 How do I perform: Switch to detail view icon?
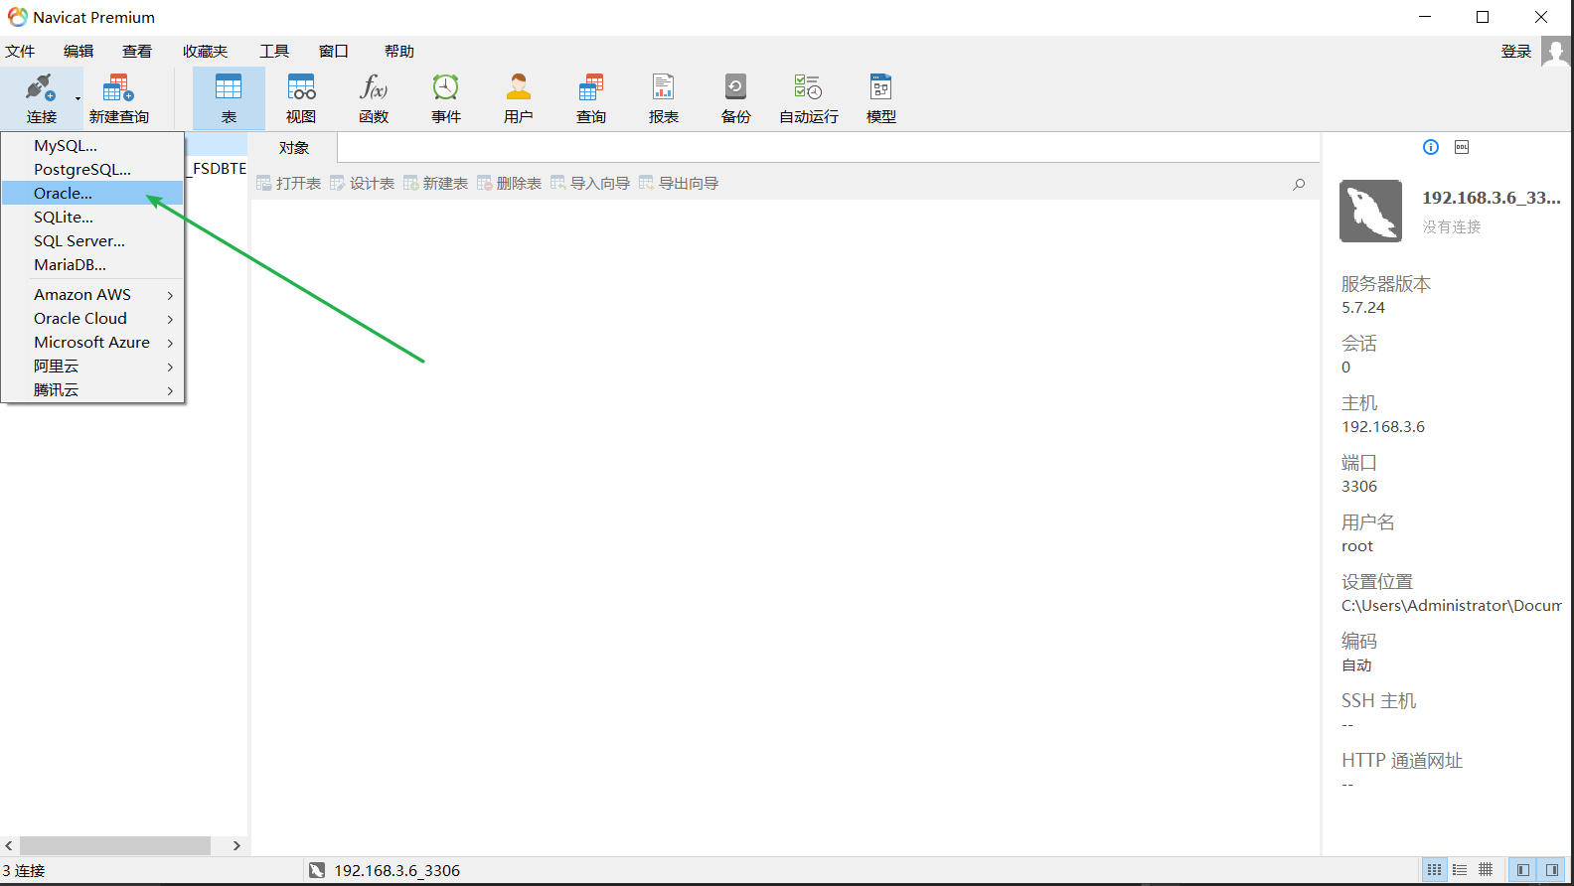click(x=1460, y=870)
